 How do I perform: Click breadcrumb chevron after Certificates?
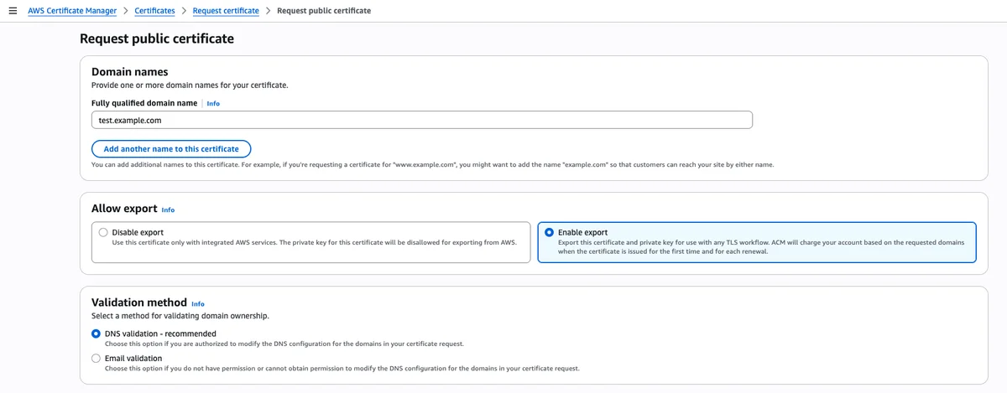pyautogui.click(x=184, y=11)
